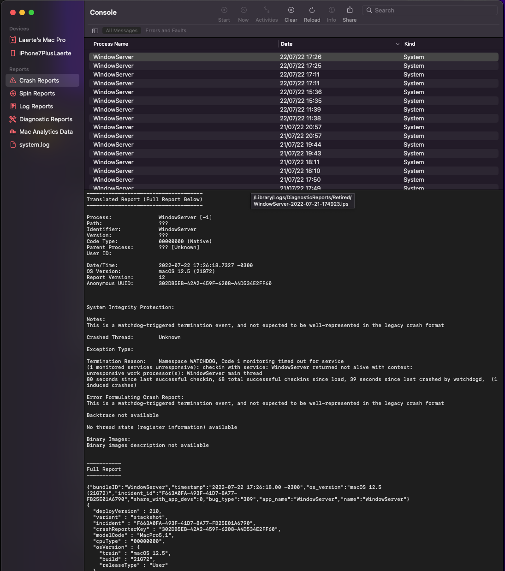Select the WindowServer report dated 22/07/22 11:38
The height and width of the screenshot is (571, 505).
tap(294, 118)
